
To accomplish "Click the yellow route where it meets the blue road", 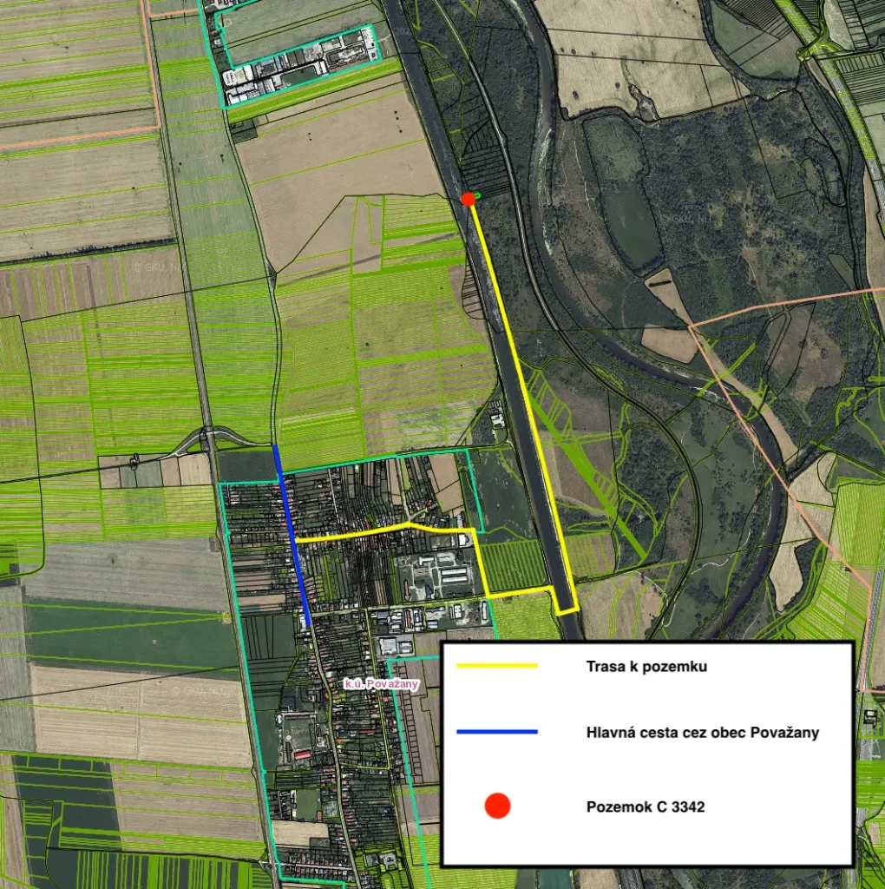I will click(297, 540).
